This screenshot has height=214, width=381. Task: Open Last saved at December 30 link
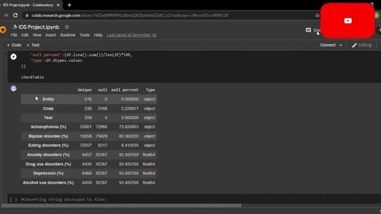132,35
